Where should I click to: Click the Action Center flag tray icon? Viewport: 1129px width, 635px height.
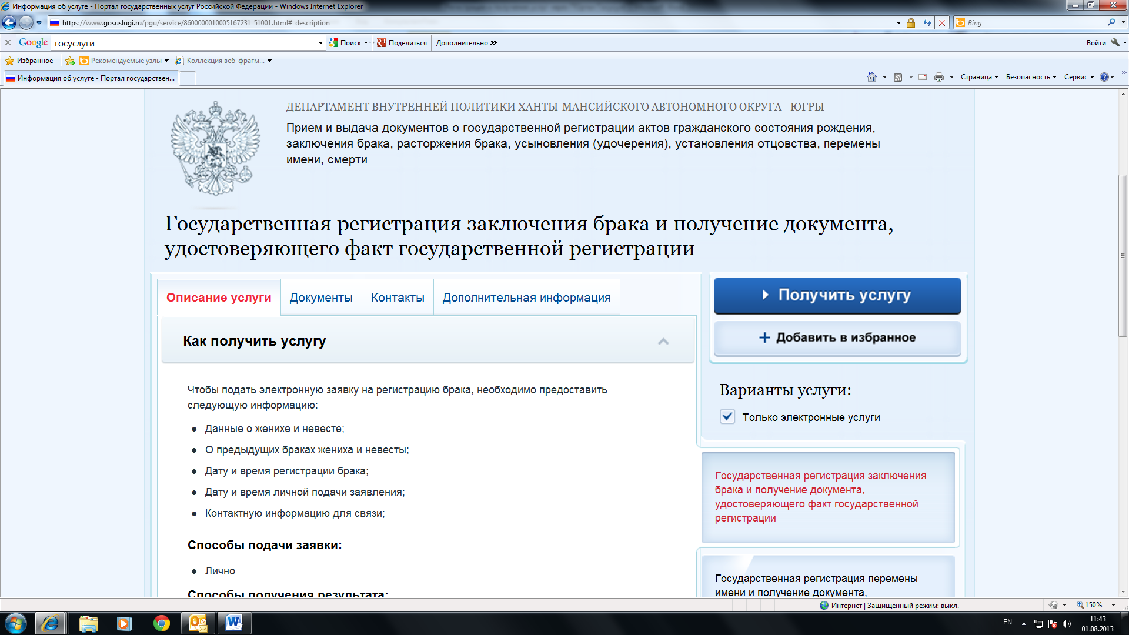(x=1053, y=624)
